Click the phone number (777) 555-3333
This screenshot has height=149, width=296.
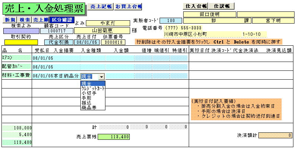pyautogui.click(x=183, y=28)
